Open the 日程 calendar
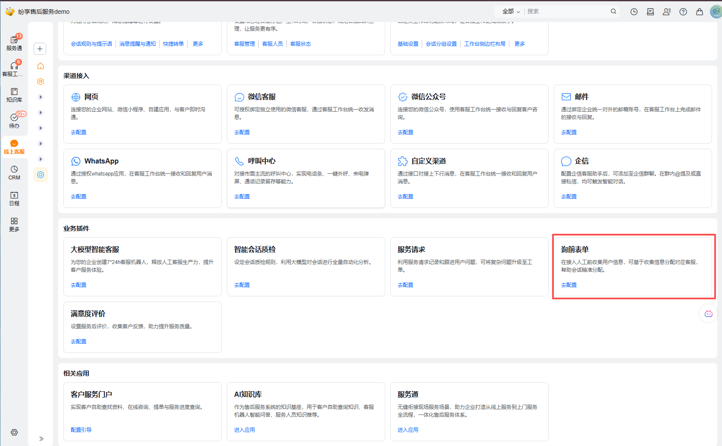This screenshot has width=722, height=446. coord(14,198)
